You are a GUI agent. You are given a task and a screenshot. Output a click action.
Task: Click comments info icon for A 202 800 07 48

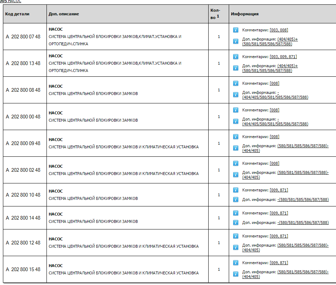click(x=235, y=30)
